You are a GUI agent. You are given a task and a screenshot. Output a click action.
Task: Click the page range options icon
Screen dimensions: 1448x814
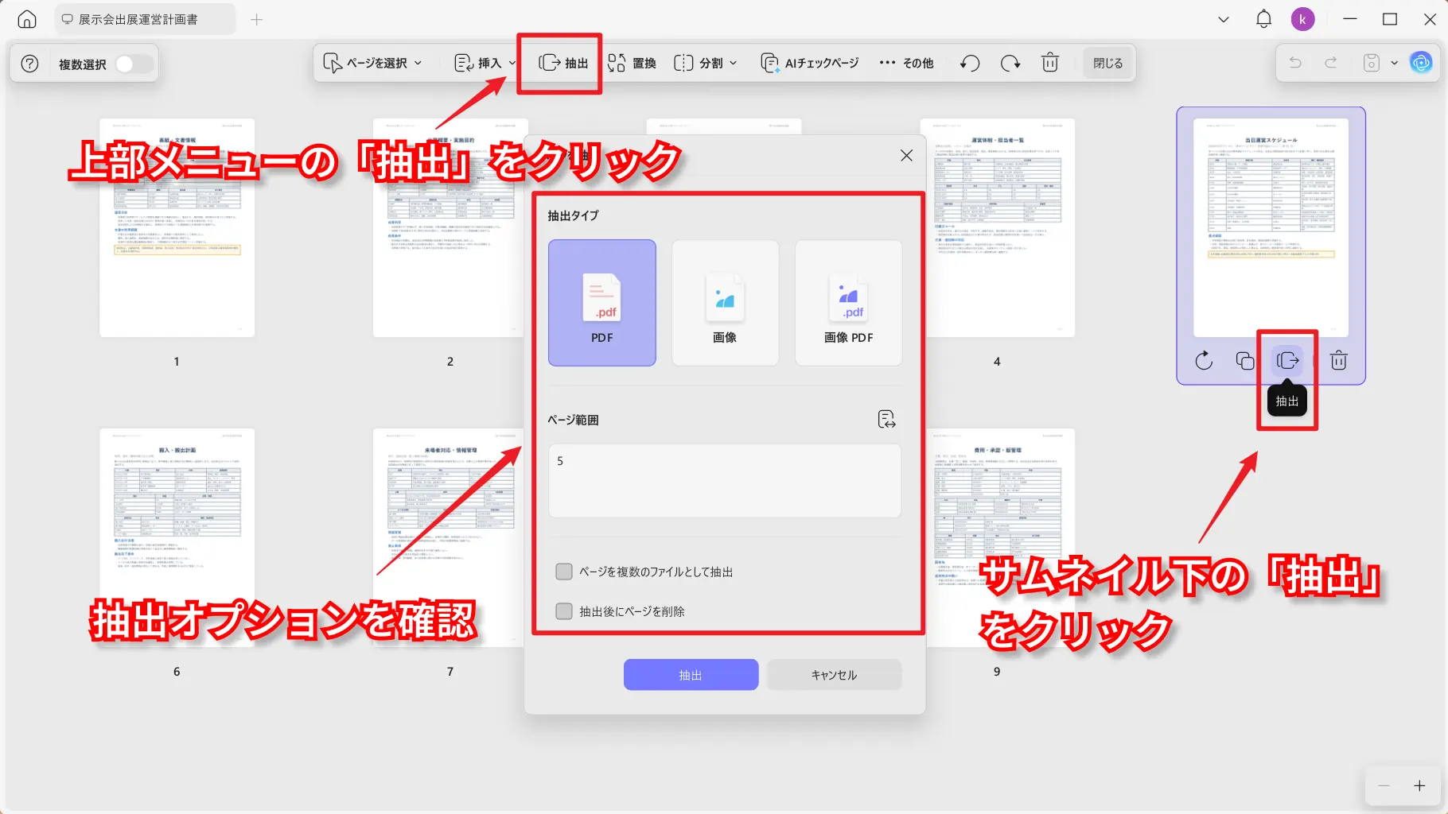tap(886, 419)
